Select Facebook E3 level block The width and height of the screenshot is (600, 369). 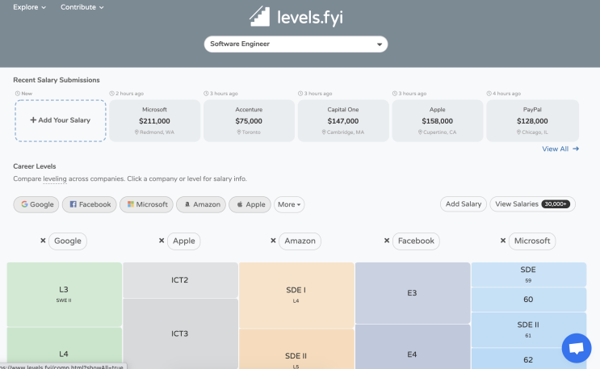pyautogui.click(x=413, y=293)
